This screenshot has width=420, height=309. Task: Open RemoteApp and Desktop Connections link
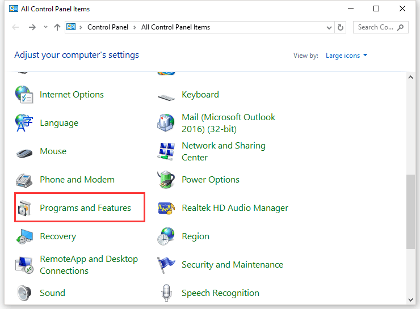pos(89,265)
